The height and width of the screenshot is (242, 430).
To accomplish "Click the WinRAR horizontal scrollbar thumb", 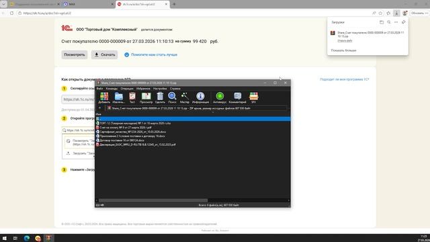I will pyautogui.click(x=153, y=200).
